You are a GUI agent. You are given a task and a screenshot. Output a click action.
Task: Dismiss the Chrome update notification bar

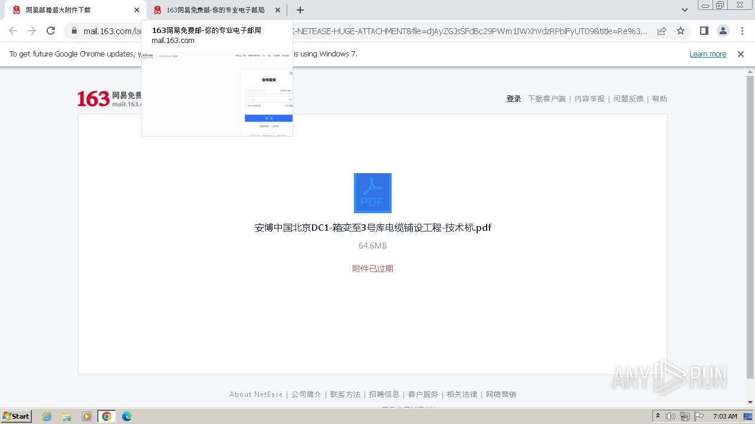741,54
